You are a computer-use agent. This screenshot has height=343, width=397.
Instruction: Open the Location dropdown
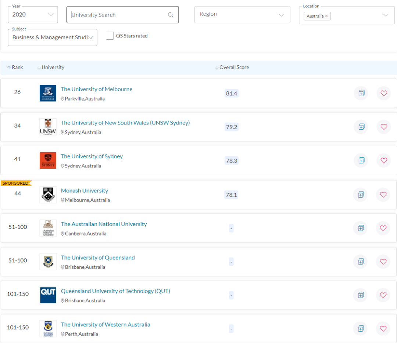tap(347, 15)
